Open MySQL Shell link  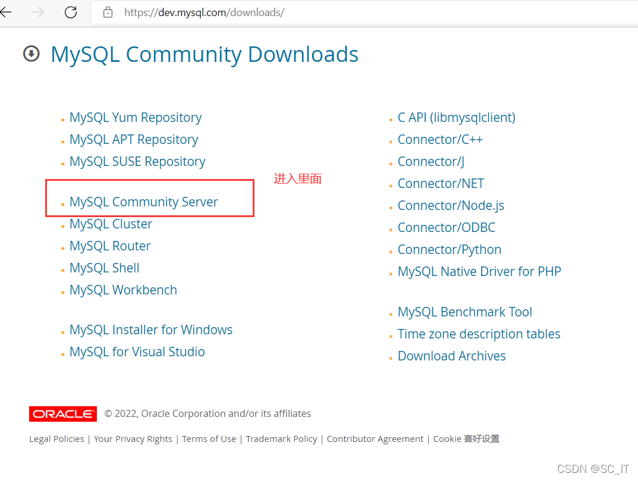pyautogui.click(x=105, y=268)
